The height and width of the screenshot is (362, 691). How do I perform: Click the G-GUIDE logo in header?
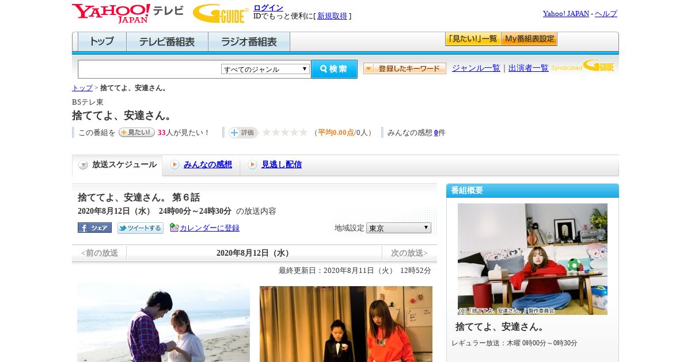(x=221, y=13)
